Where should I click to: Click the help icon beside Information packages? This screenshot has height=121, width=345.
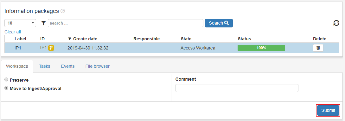(63, 11)
